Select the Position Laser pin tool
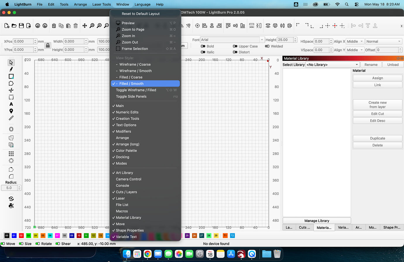Viewport: 404px width, 262px height. [11, 111]
